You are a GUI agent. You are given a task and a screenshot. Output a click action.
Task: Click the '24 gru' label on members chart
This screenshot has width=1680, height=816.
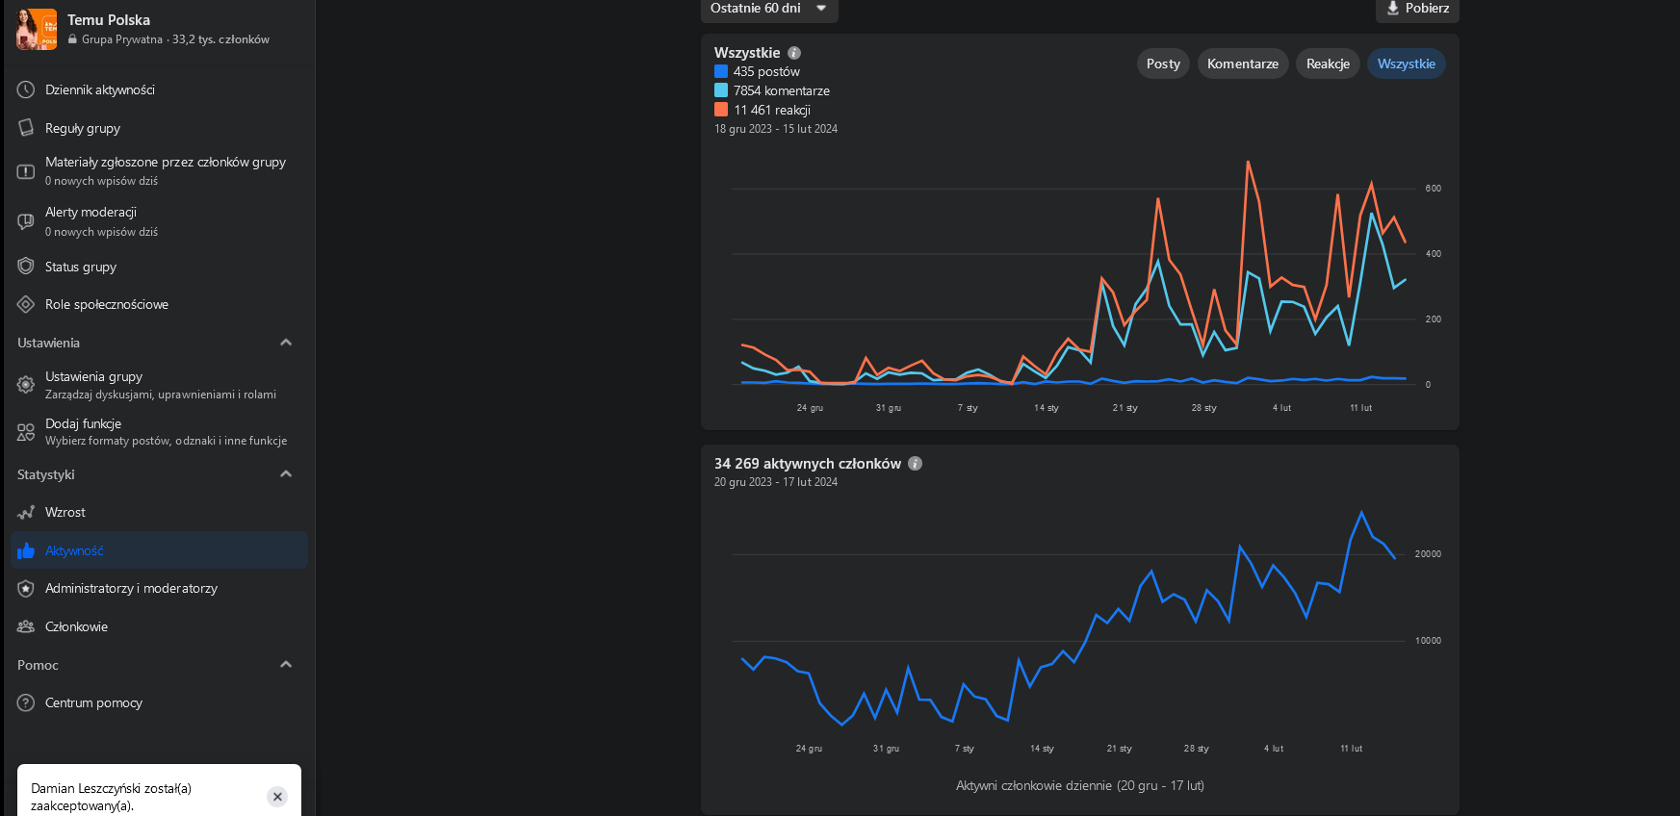809,749
